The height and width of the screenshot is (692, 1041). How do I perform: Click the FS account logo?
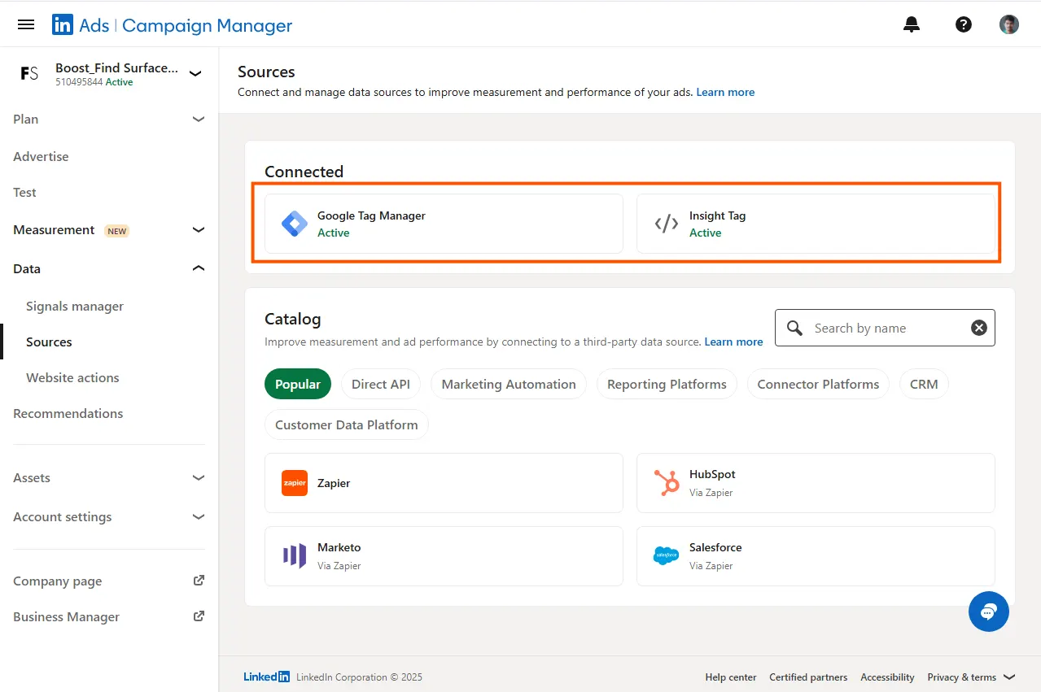click(x=29, y=73)
